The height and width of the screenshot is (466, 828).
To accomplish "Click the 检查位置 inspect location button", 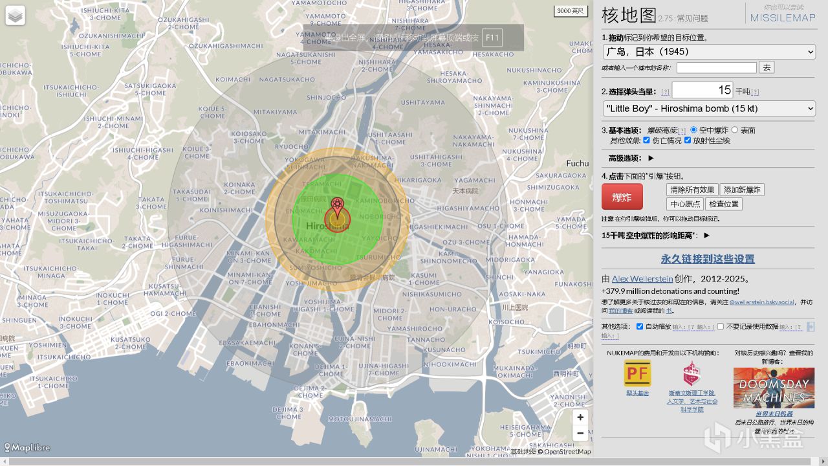I will [x=724, y=204].
